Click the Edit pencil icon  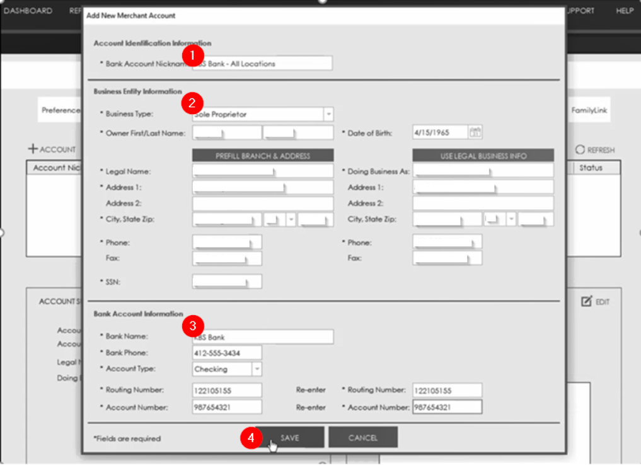(x=587, y=302)
